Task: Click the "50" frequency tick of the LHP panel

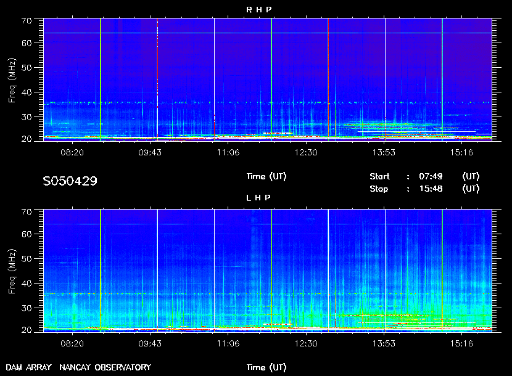Action: (27, 259)
